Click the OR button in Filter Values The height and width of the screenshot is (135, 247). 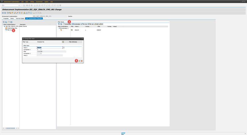point(101,24)
